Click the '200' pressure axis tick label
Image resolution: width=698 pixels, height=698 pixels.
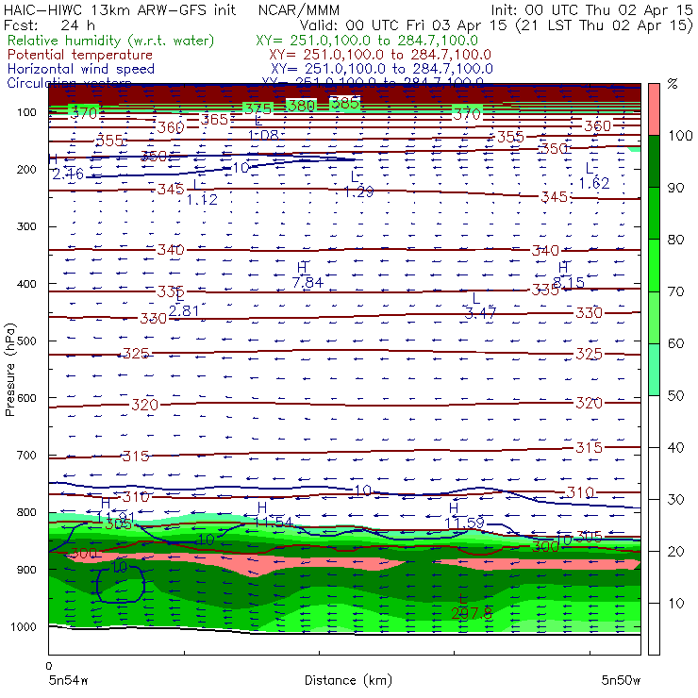click(x=26, y=169)
